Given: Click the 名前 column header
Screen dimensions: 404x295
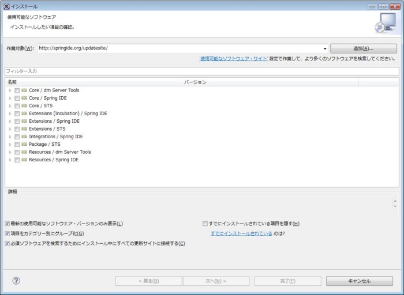Looking at the screenshot, I should [93, 82].
